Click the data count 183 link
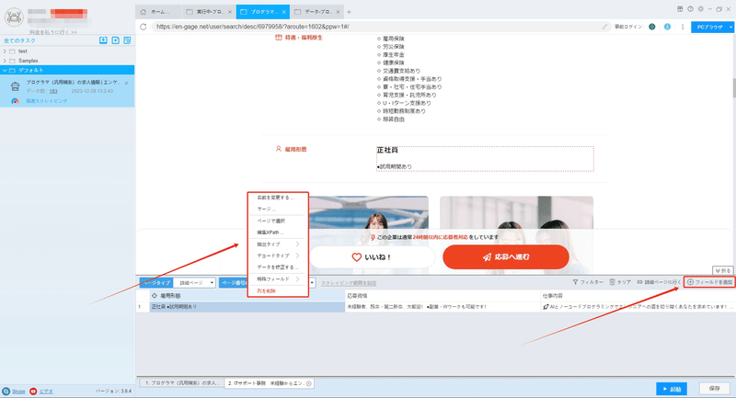 click(53, 91)
